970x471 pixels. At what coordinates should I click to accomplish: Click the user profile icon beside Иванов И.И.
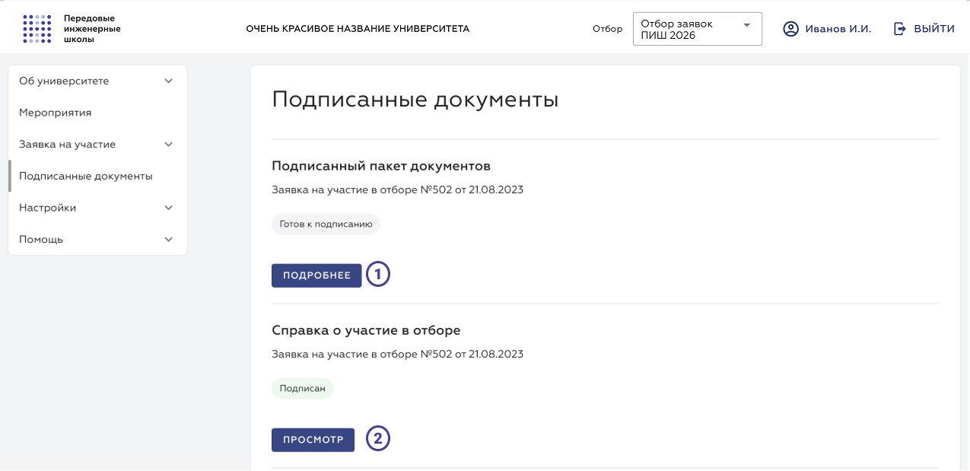coord(791,29)
